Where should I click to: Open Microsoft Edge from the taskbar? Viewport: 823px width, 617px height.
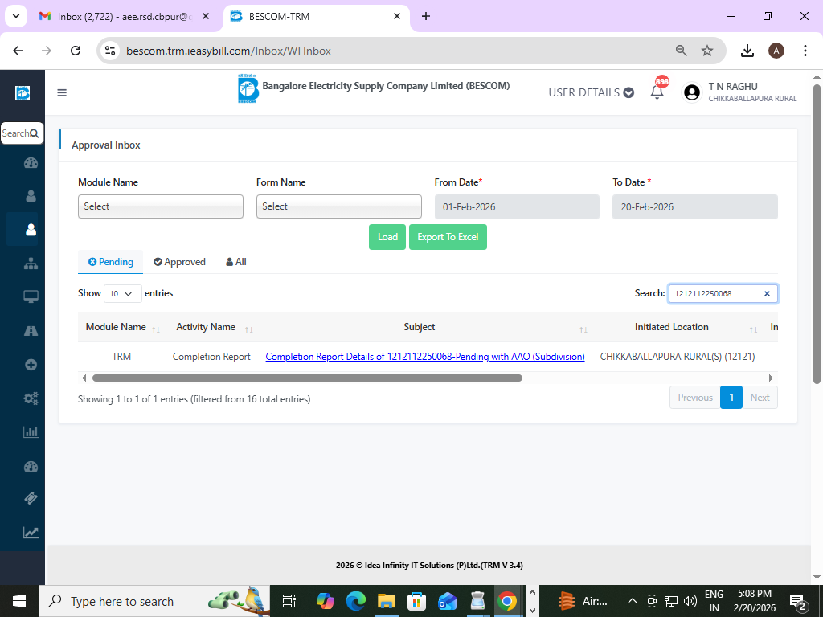[x=356, y=601]
